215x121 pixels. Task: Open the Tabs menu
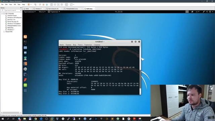coord(19,4)
